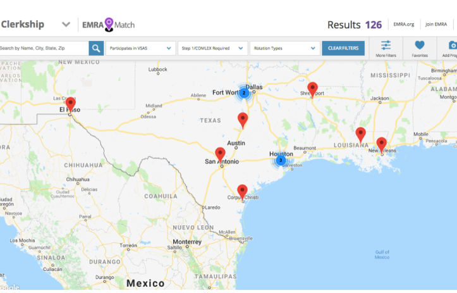Open the blue cluster marker near Fort Worth
Image resolution: width=457 pixels, height=293 pixels.
[x=244, y=93]
